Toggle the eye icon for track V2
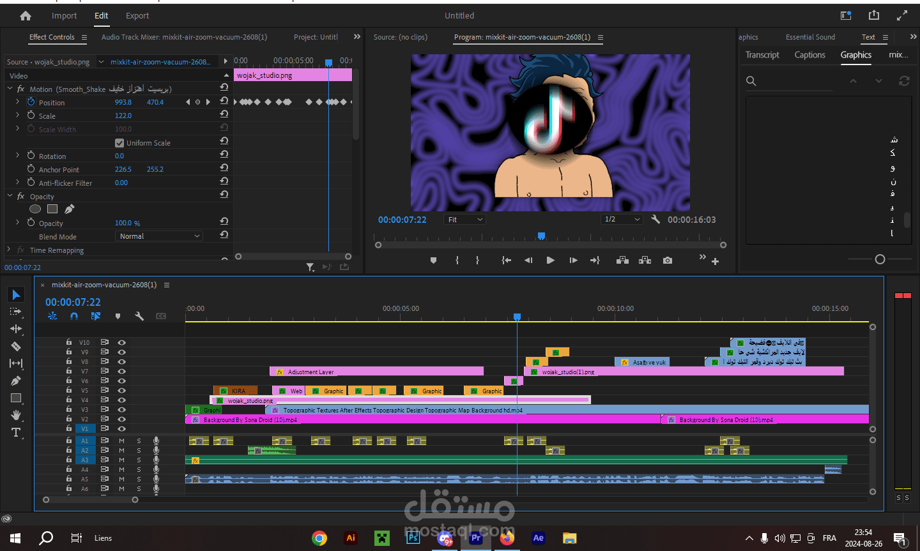 [x=121, y=419]
